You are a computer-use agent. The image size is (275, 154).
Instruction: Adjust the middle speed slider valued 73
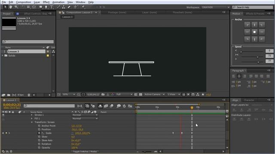257,57
